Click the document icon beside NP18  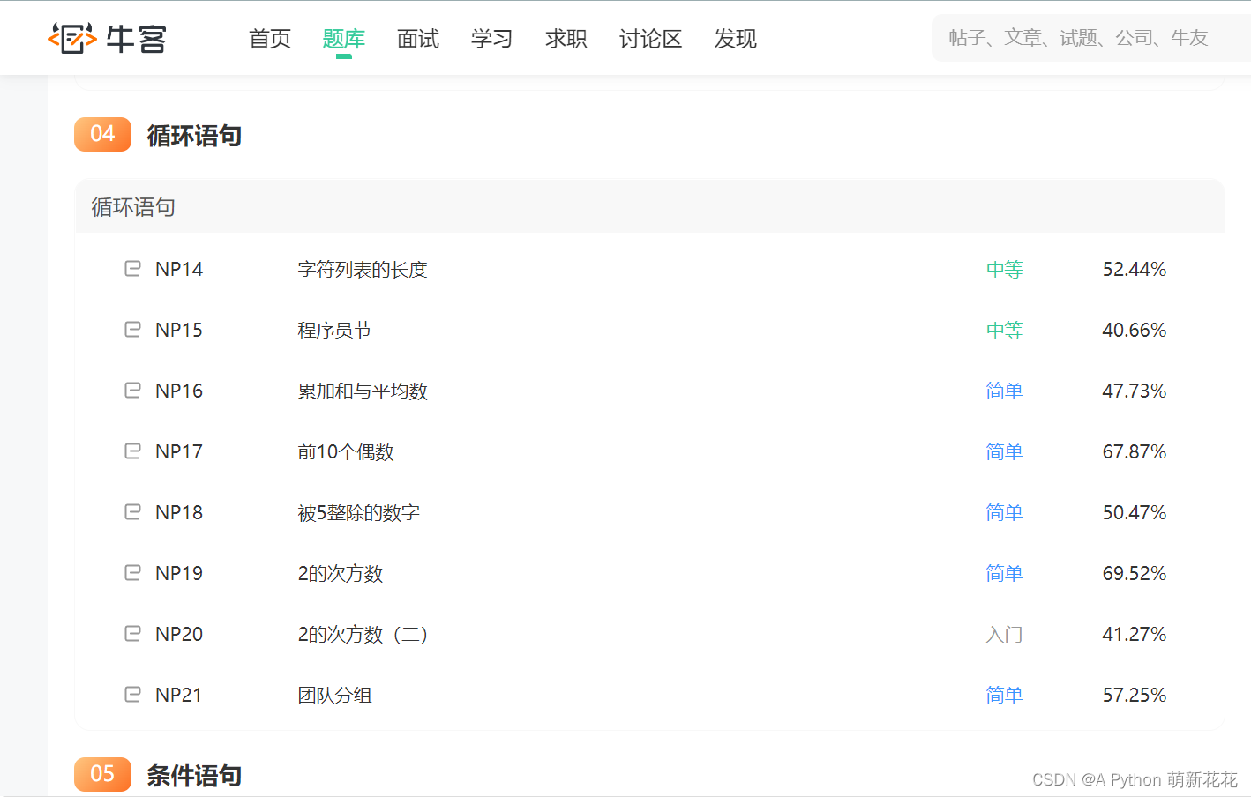point(132,511)
